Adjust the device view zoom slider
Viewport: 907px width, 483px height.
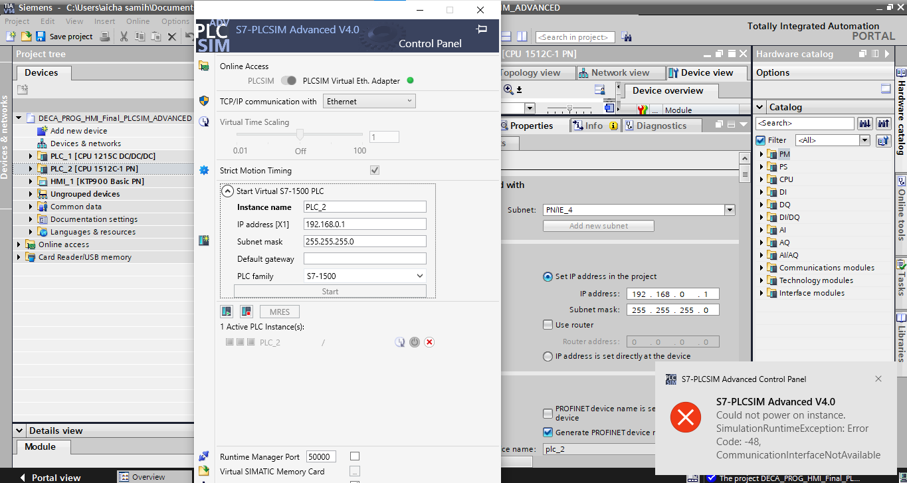pyautogui.click(x=570, y=108)
